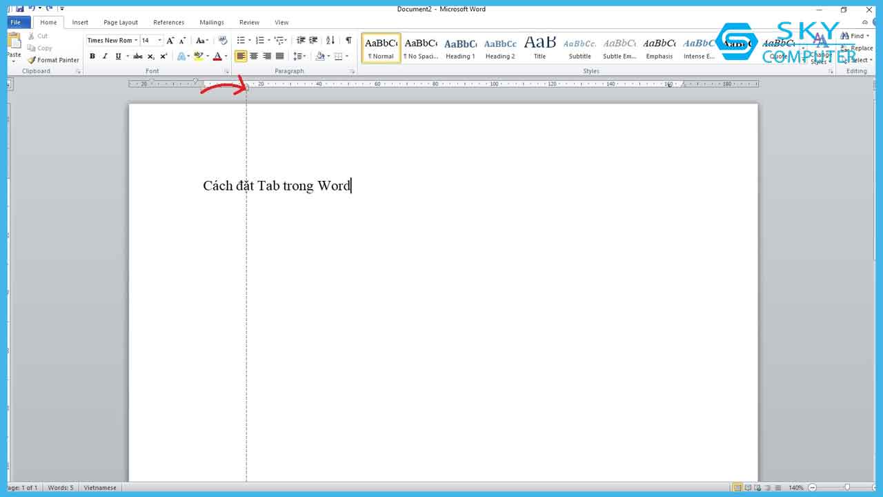
Task: Align text left
Action: [x=241, y=57]
